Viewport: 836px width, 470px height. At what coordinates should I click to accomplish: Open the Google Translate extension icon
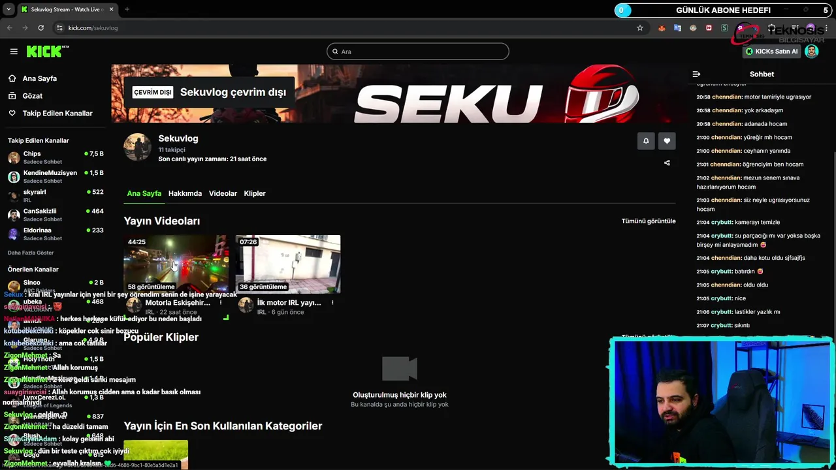677,28
